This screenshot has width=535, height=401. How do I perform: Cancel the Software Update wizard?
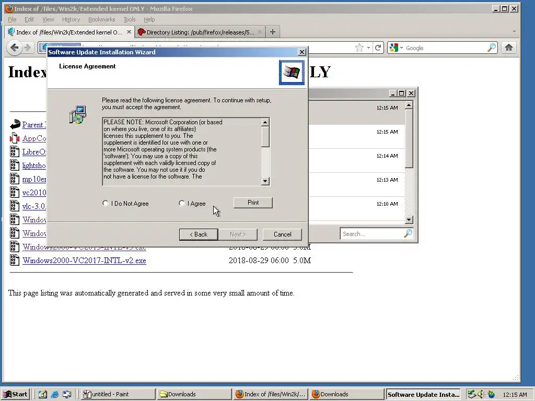282,234
